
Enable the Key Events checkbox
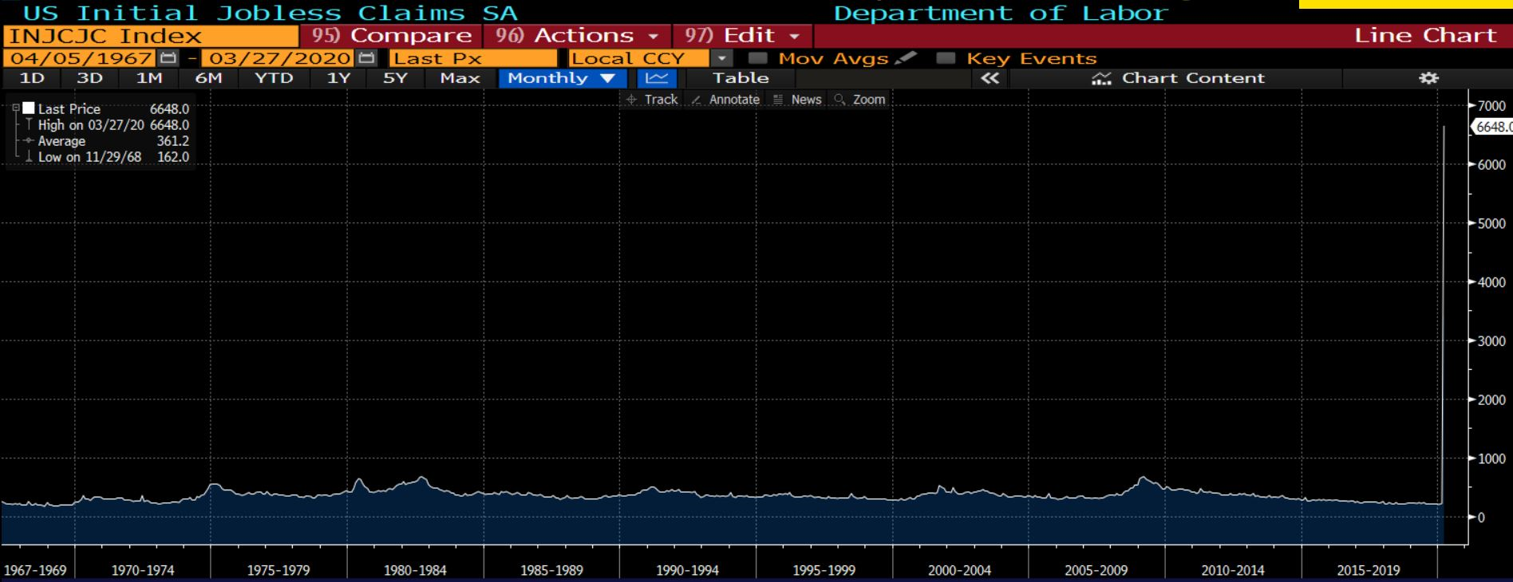coord(946,58)
